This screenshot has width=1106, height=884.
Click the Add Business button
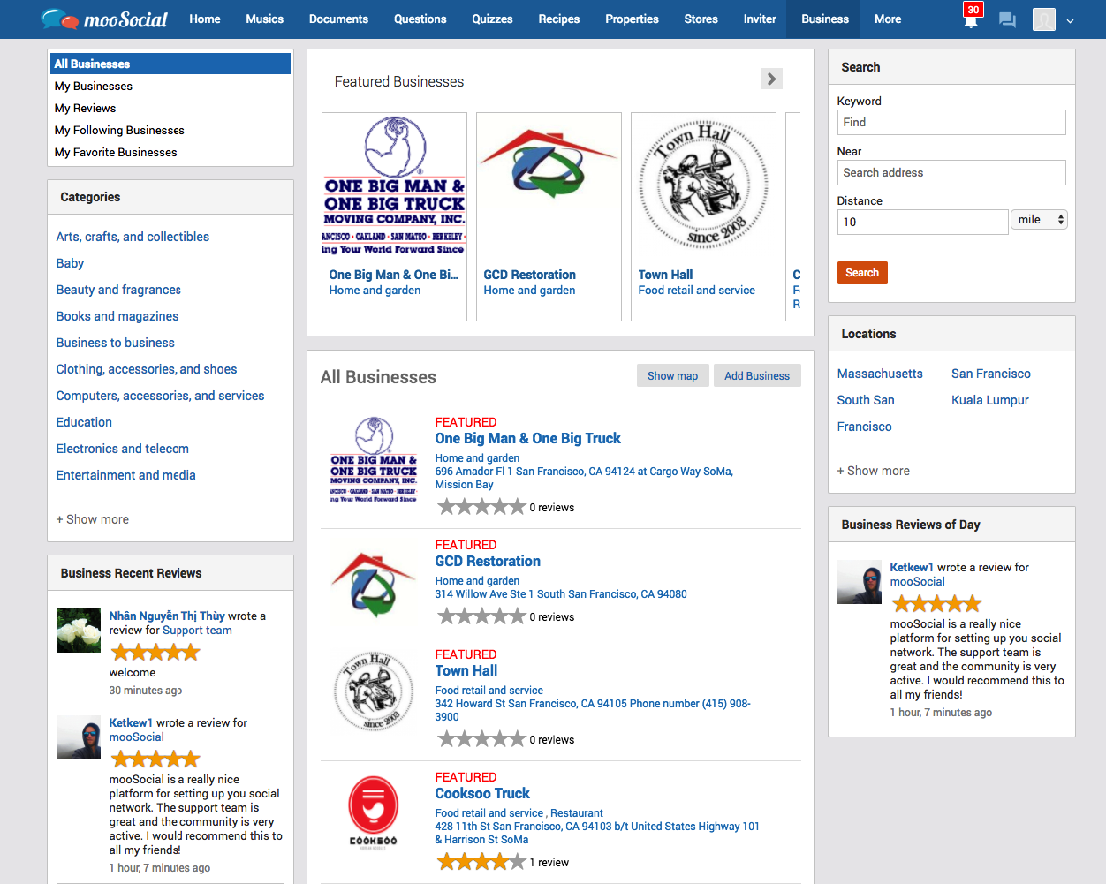click(x=757, y=375)
